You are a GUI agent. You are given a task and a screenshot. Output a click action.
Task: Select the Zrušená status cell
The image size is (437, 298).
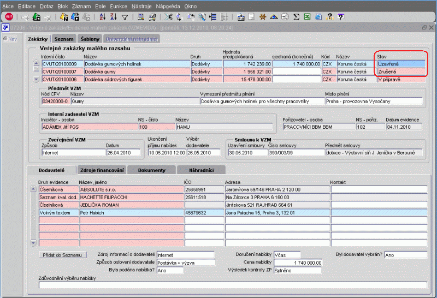[x=400, y=71]
